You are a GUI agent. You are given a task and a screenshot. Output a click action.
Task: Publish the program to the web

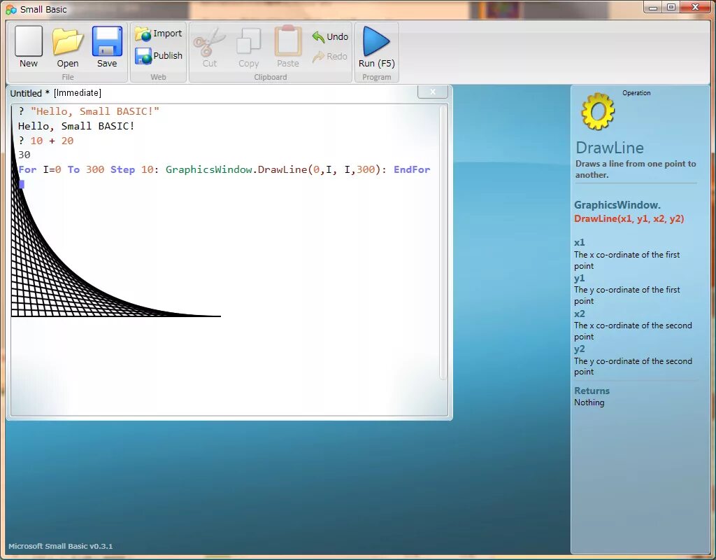click(159, 56)
